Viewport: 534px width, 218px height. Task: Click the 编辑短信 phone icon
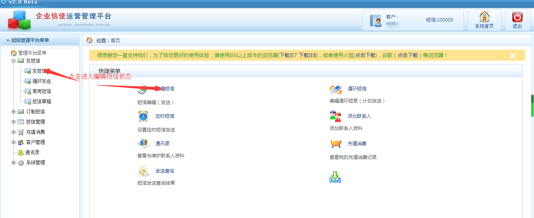[143, 89]
